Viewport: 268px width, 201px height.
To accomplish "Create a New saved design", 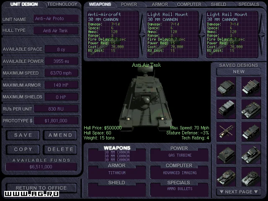I will click(x=239, y=72).
